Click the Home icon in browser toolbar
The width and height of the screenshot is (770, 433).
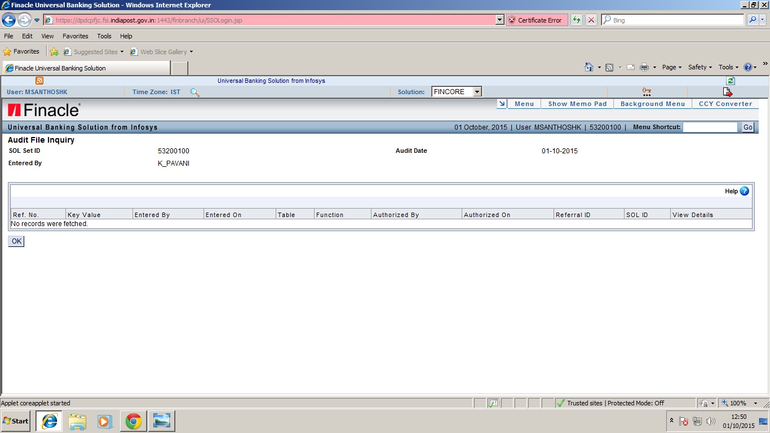click(x=590, y=67)
